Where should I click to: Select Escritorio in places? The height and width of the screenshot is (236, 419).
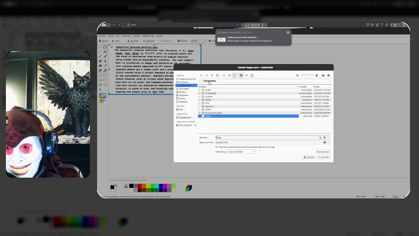[x=186, y=82]
